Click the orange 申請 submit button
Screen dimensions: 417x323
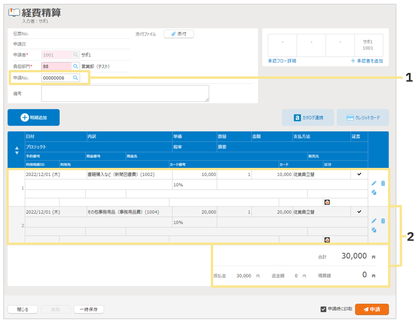tap(372, 309)
